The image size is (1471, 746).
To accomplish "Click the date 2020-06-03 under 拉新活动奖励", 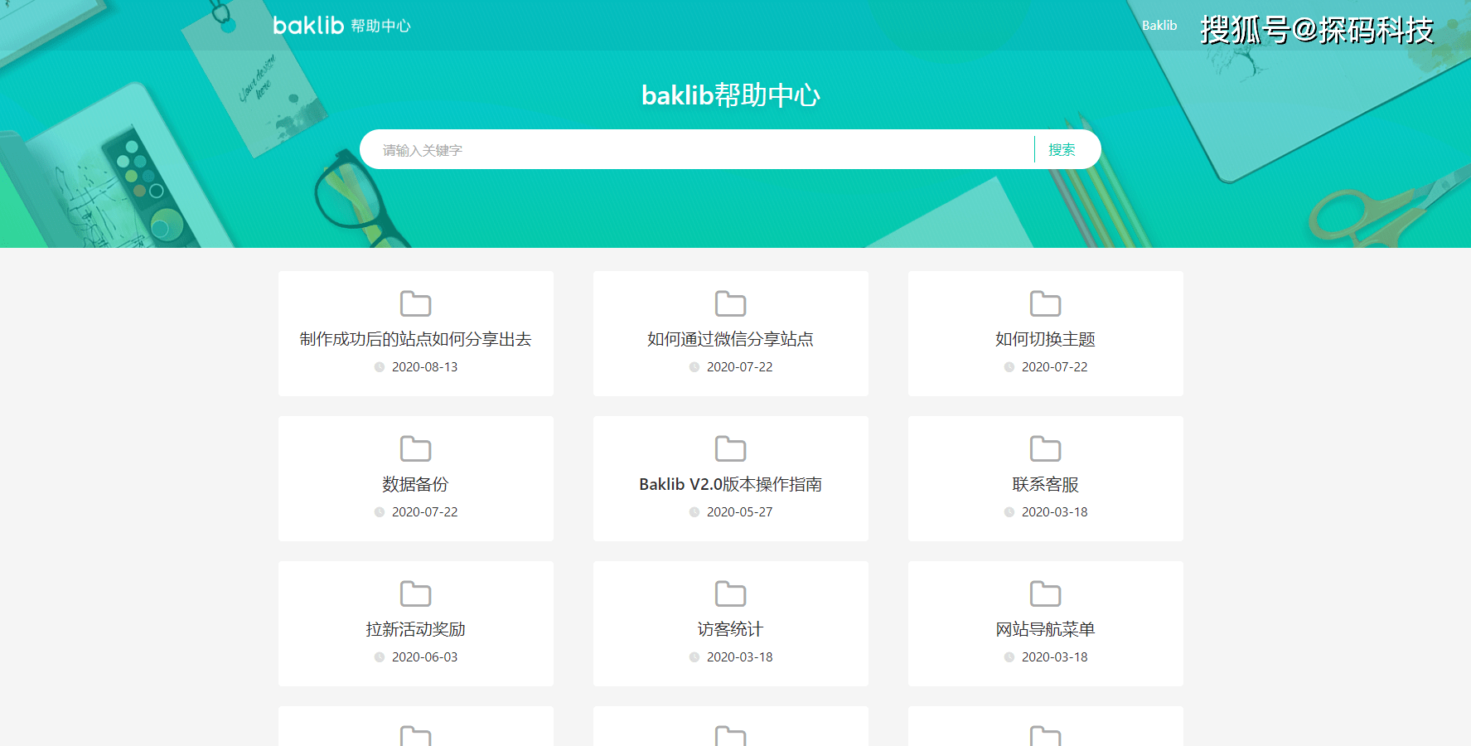I will pos(425,656).
